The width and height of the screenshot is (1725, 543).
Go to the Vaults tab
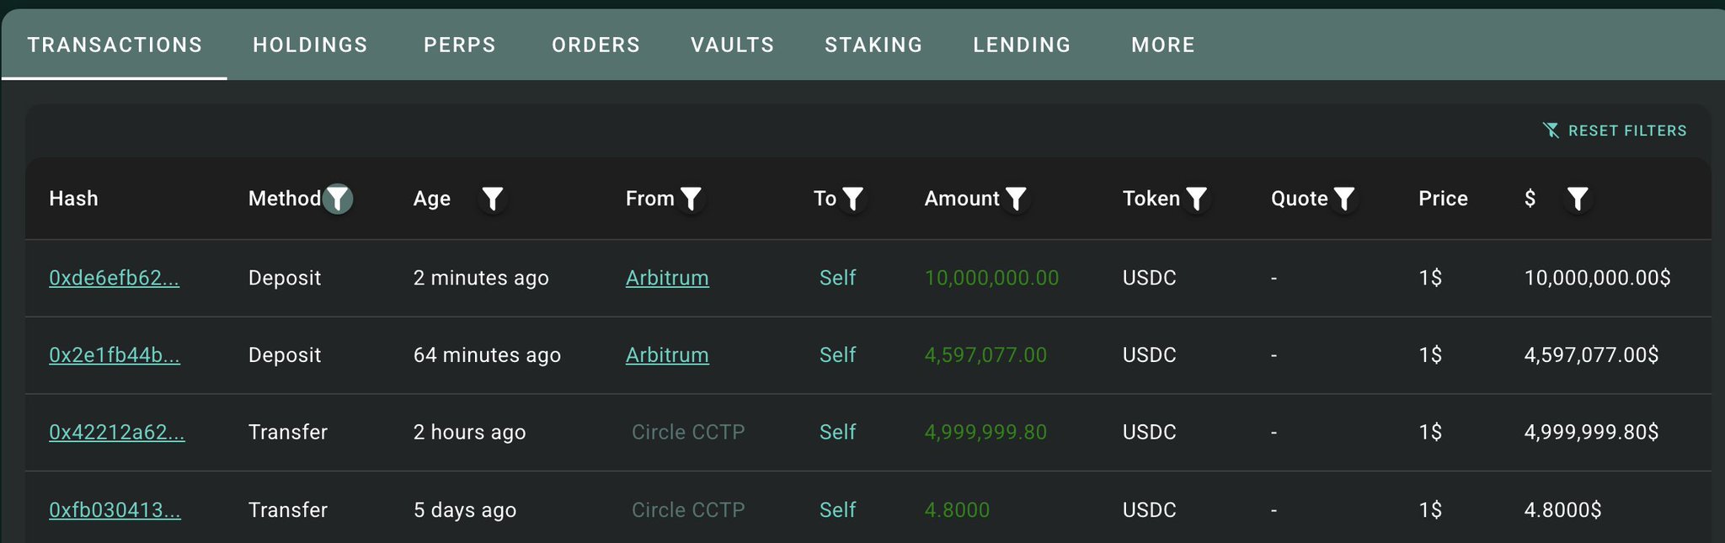click(x=732, y=45)
